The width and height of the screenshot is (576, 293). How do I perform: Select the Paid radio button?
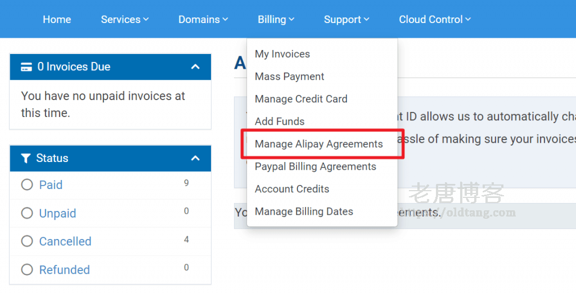coord(27,185)
